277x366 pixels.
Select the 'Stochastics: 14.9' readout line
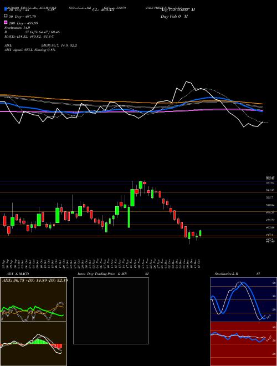tap(17, 28)
